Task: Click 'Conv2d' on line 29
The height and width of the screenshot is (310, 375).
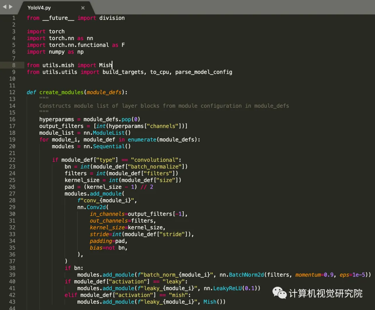Action: point(96,207)
